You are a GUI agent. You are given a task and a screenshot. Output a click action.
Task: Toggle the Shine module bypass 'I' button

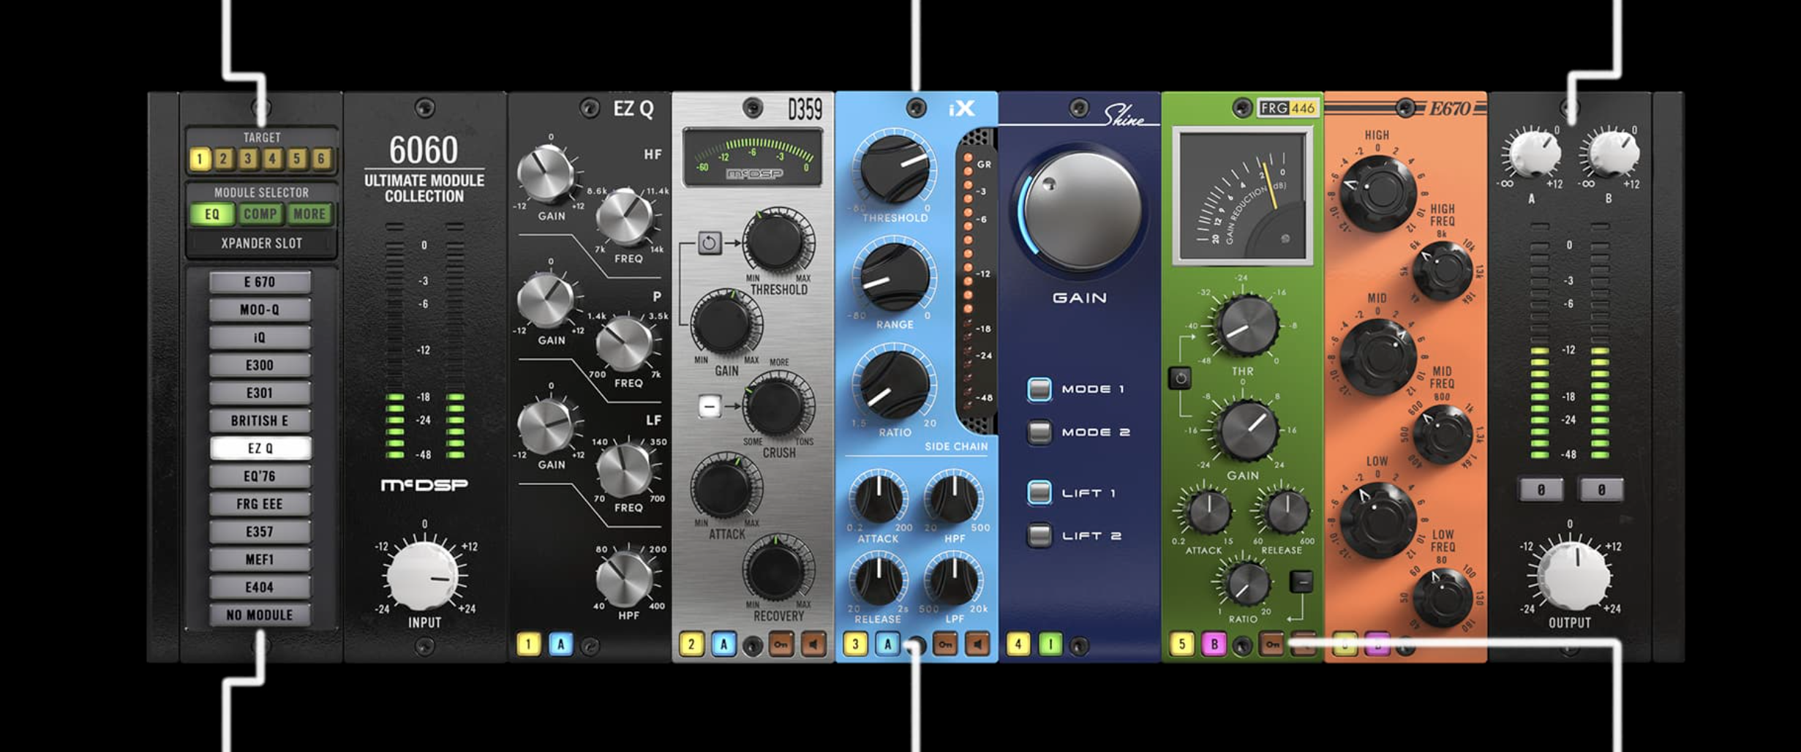(1050, 644)
